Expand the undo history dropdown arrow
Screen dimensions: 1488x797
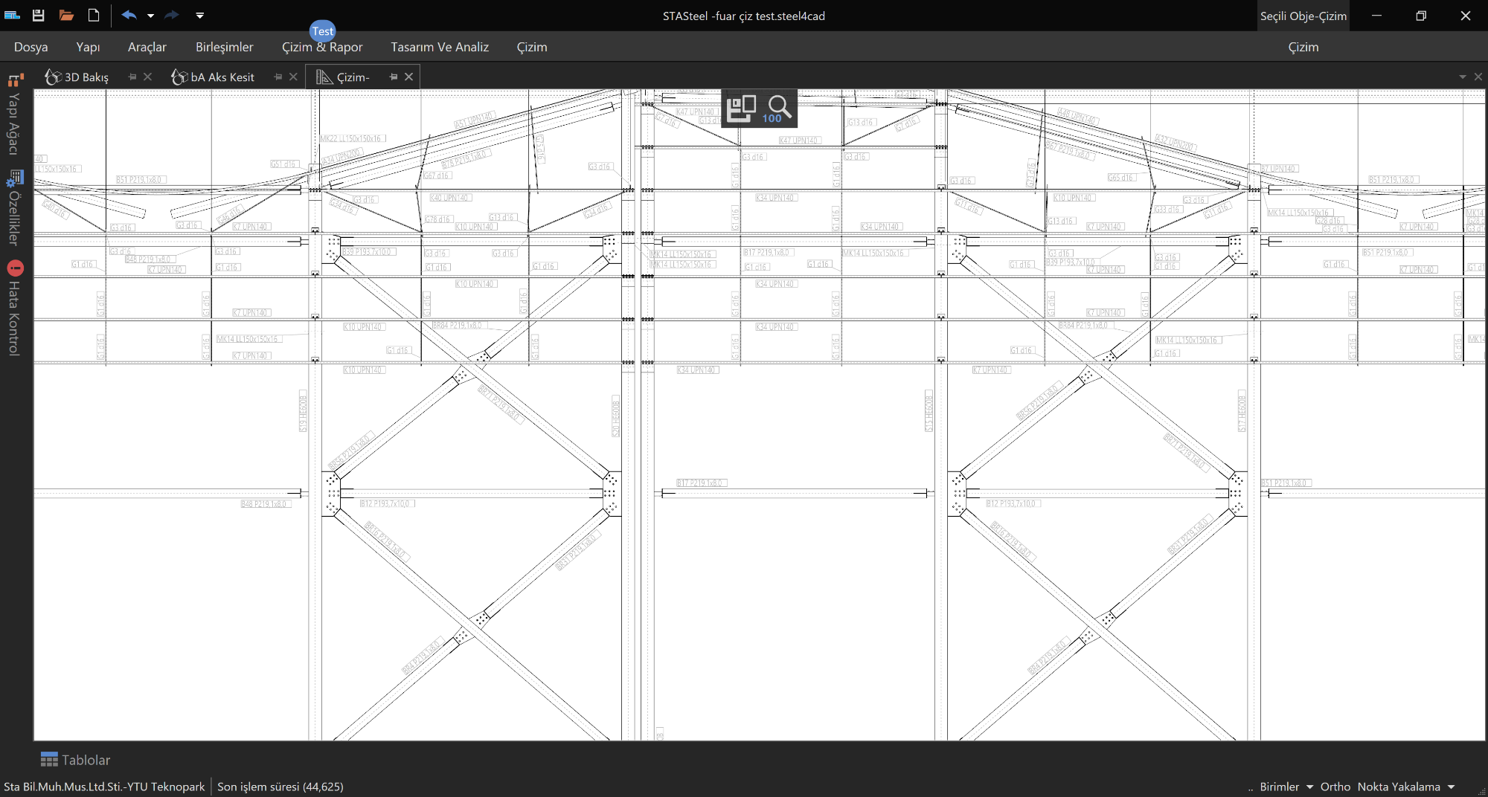[x=150, y=15]
